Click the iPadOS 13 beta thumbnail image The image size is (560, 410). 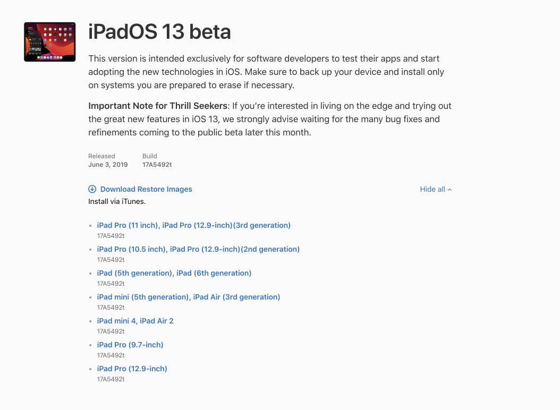(49, 42)
